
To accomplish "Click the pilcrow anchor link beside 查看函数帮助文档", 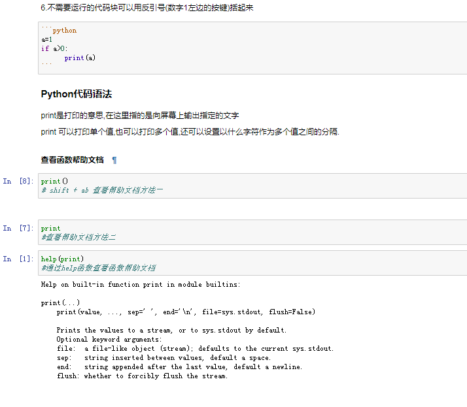I will coord(114,160).
